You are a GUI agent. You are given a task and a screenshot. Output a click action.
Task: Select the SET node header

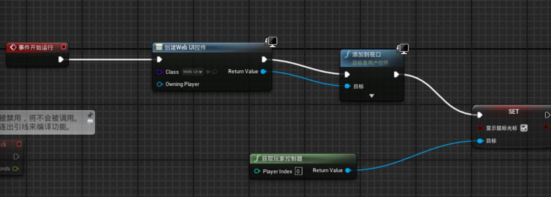[x=513, y=112]
